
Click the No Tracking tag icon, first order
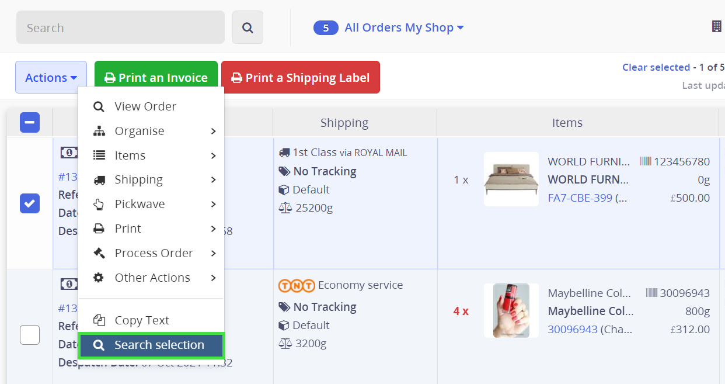(284, 171)
